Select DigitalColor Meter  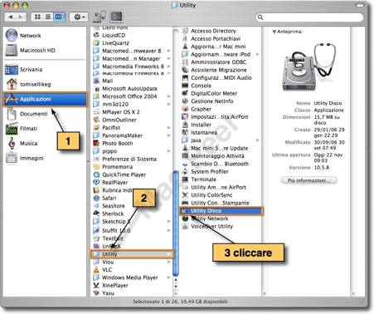tap(214, 93)
